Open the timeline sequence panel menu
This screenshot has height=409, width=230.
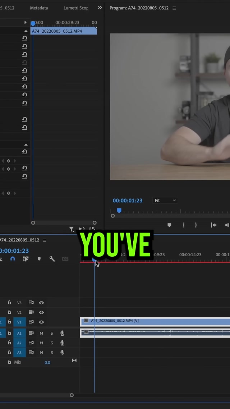coord(45,240)
